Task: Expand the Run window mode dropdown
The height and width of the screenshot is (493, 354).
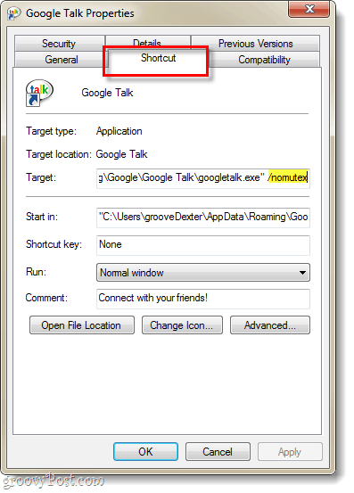Action: tap(203, 272)
